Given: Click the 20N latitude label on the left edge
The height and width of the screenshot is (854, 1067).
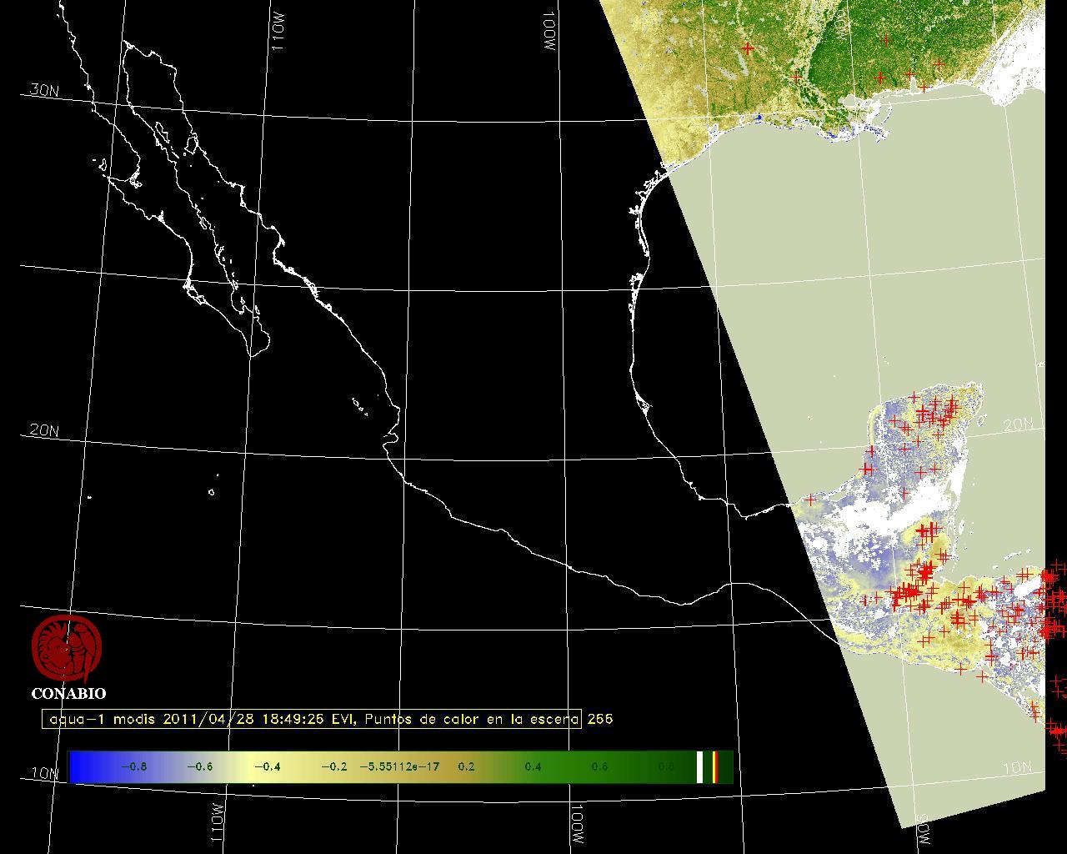Looking at the screenshot, I should 43,430.
